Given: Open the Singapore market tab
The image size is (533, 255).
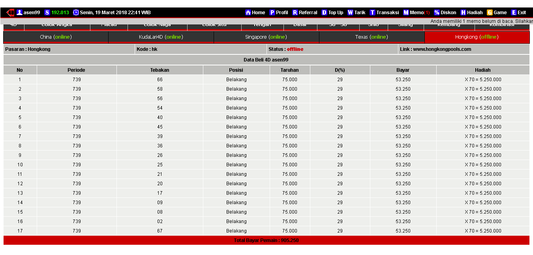Looking at the screenshot, I should (266, 37).
